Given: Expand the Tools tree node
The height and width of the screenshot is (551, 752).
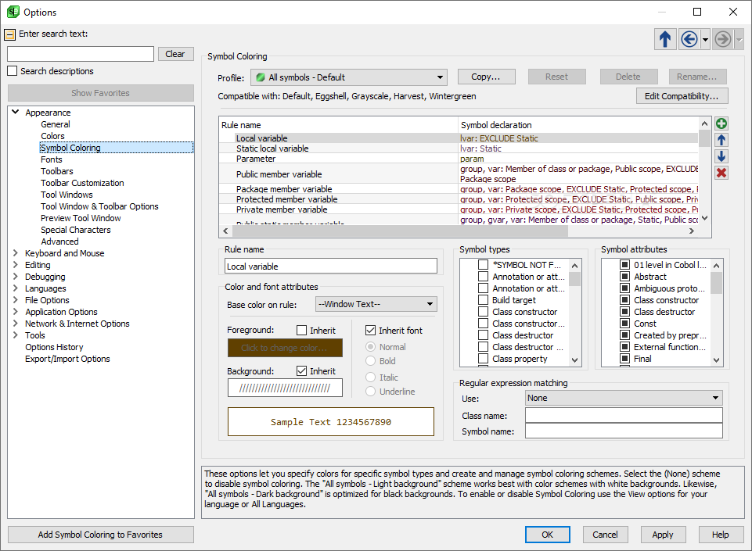Looking at the screenshot, I should point(16,335).
